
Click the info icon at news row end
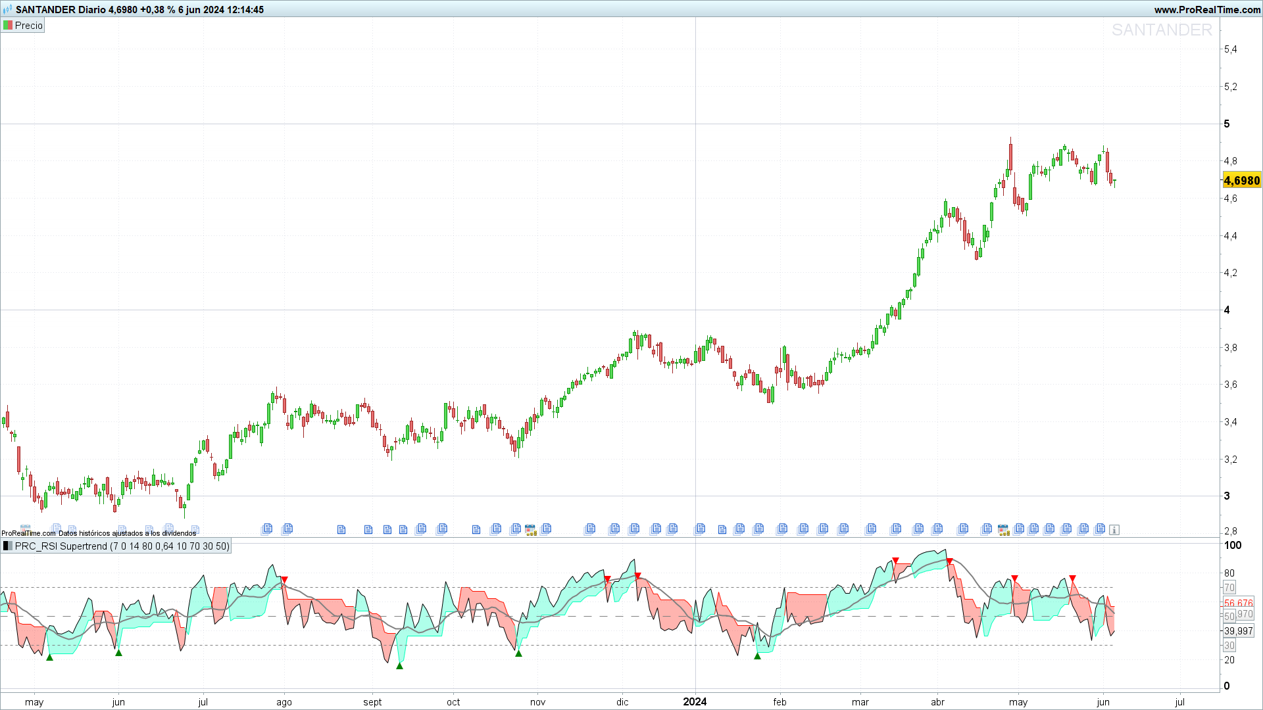coord(1114,530)
